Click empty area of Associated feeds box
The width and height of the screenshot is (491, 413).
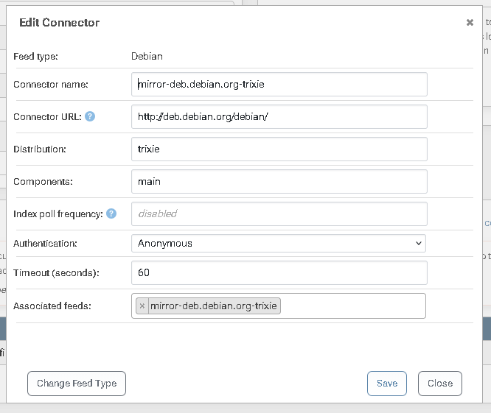tap(352, 306)
